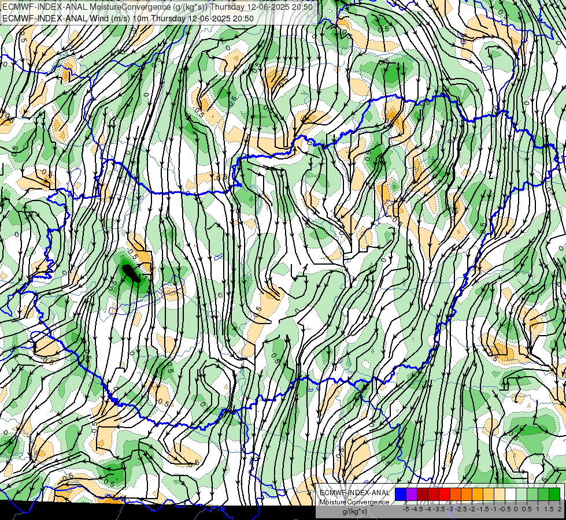566x520 pixels.
Task: Click the '1.5' legend scale value
Action: click(549, 509)
